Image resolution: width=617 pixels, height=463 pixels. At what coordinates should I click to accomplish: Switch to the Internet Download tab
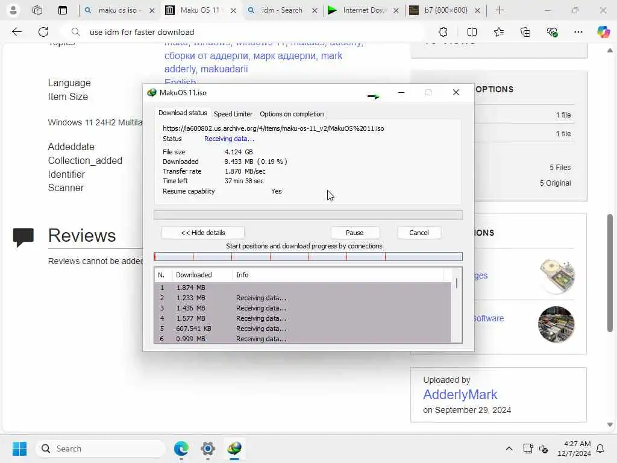(x=363, y=10)
